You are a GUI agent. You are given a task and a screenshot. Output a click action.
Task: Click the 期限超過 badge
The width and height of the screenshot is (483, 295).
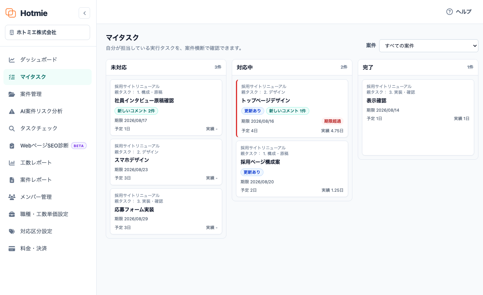[332, 121]
